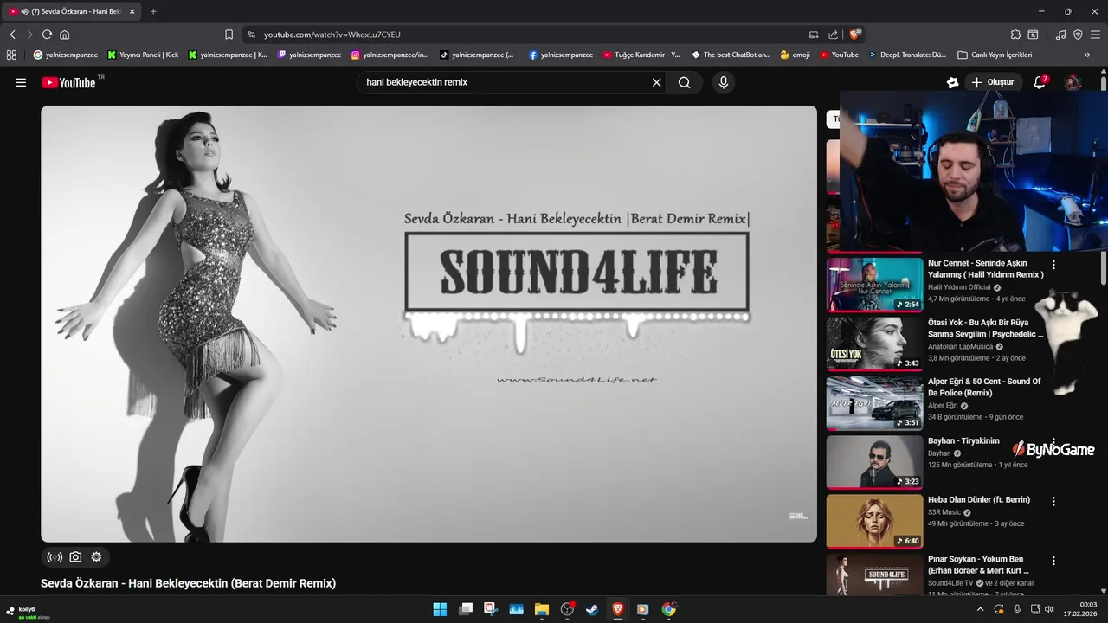Submit the search with magnifier button
The height and width of the screenshot is (623, 1108).
685,82
